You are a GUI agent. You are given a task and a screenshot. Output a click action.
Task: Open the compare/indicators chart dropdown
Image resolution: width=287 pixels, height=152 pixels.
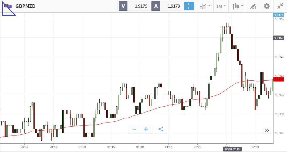pyautogui.click(x=205, y=6)
